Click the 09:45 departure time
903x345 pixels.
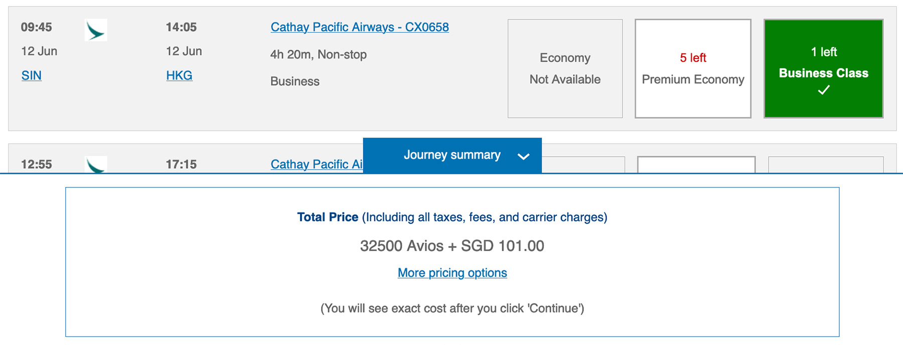click(x=36, y=27)
